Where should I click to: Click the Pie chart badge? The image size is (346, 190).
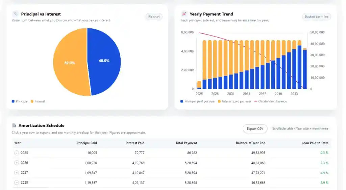(154, 17)
